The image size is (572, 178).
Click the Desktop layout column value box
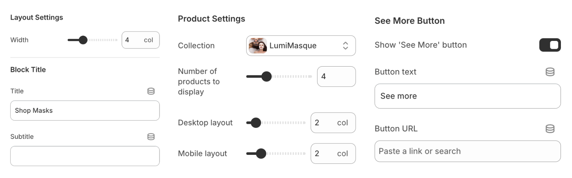[333, 123]
